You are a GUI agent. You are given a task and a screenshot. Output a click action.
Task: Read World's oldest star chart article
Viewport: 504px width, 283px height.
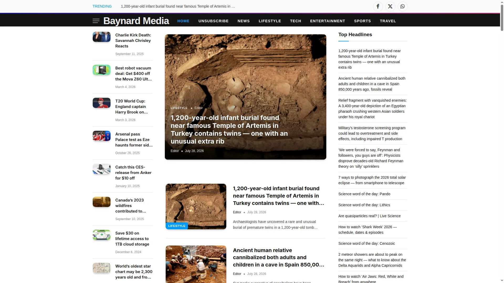pos(134,272)
